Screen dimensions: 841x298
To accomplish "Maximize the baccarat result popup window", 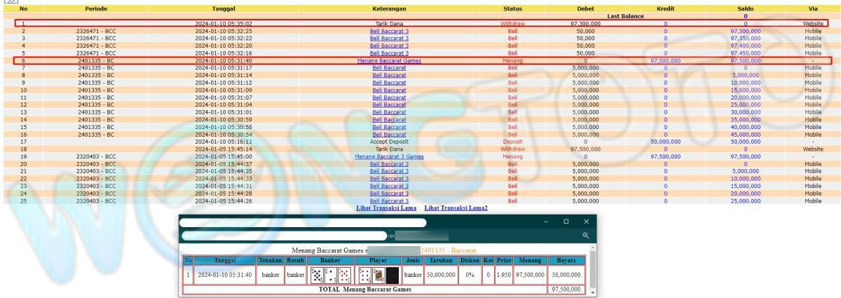I will click(x=566, y=222).
